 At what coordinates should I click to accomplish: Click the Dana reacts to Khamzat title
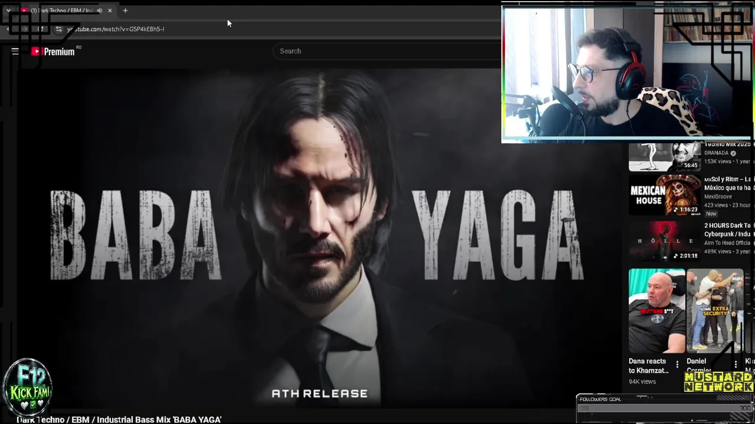pos(649,366)
